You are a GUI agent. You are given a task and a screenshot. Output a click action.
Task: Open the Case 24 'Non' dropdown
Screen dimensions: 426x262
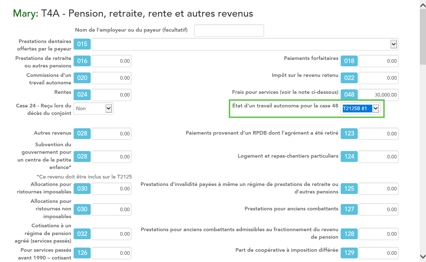click(x=108, y=109)
